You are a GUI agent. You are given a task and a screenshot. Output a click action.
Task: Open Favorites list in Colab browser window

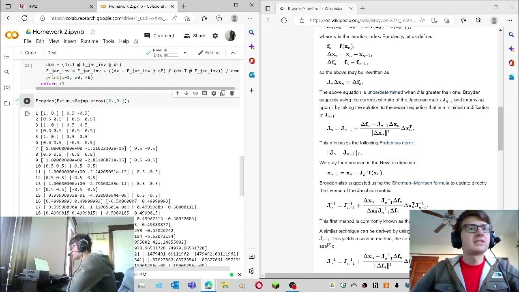point(204,18)
